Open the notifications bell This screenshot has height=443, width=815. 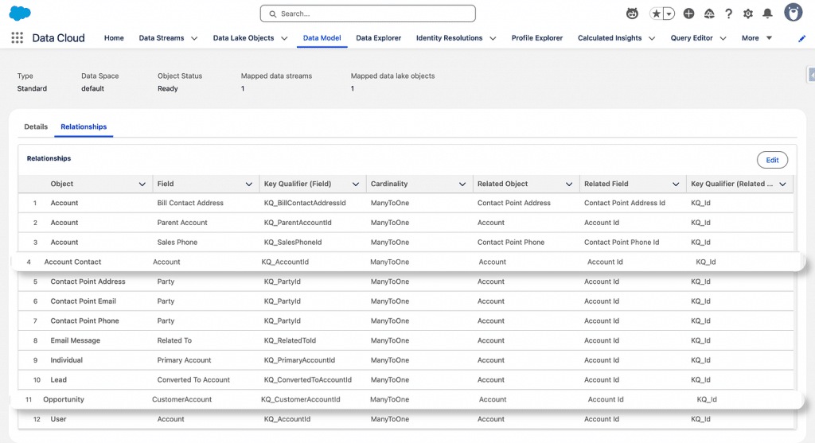click(x=767, y=14)
